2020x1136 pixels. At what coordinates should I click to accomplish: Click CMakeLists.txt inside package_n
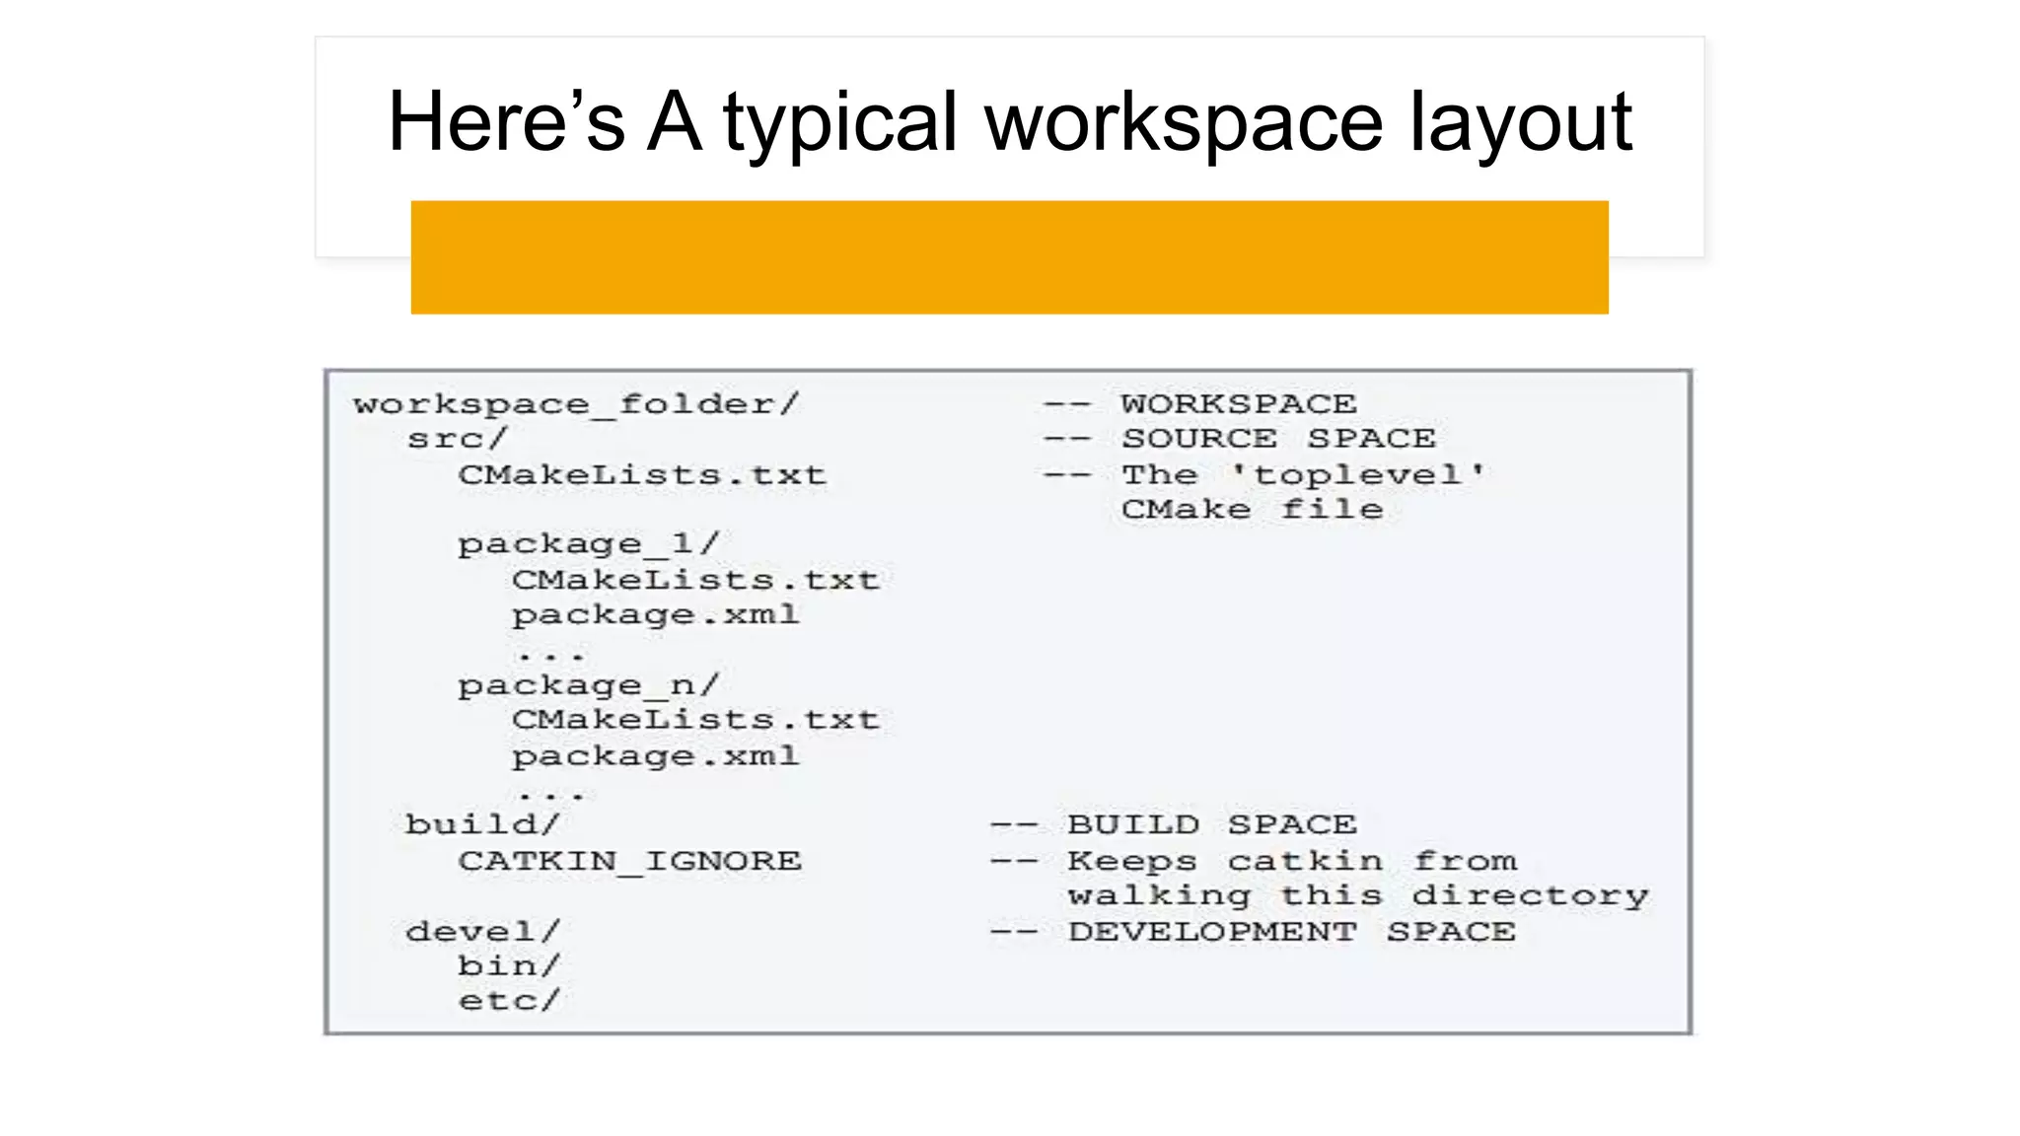coord(694,720)
